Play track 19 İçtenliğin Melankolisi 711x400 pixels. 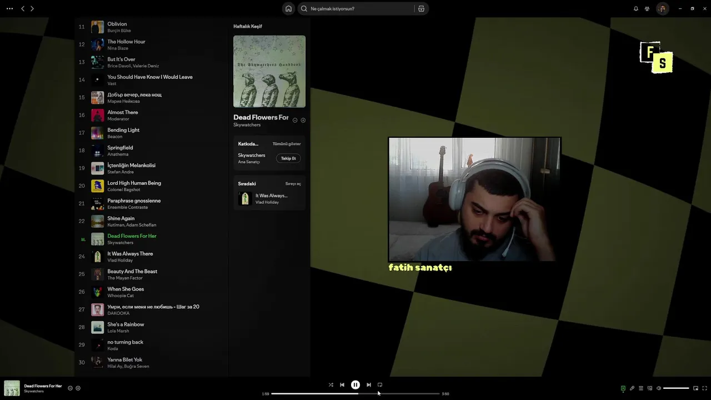(x=150, y=168)
